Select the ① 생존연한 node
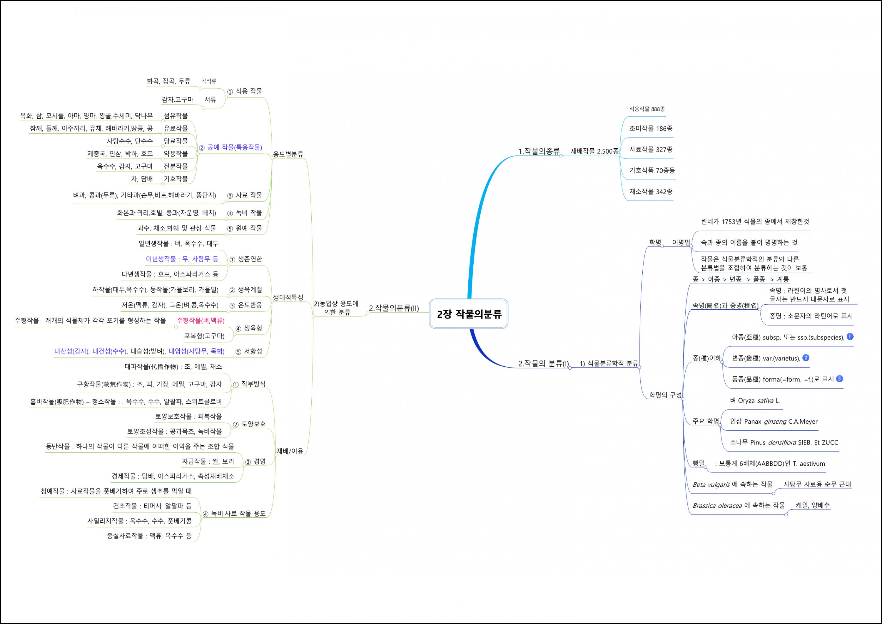 [x=246, y=259]
